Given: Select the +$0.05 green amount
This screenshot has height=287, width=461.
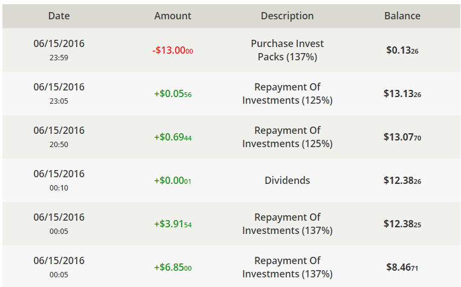Looking at the screenshot, I should pos(173,94).
